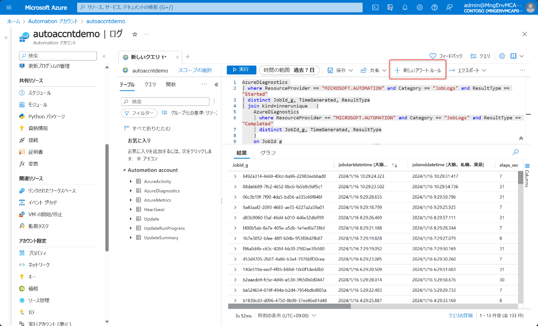The height and width of the screenshot is (326, 538).
Task: Collapse the Automation account group
Action: (124, 170)
